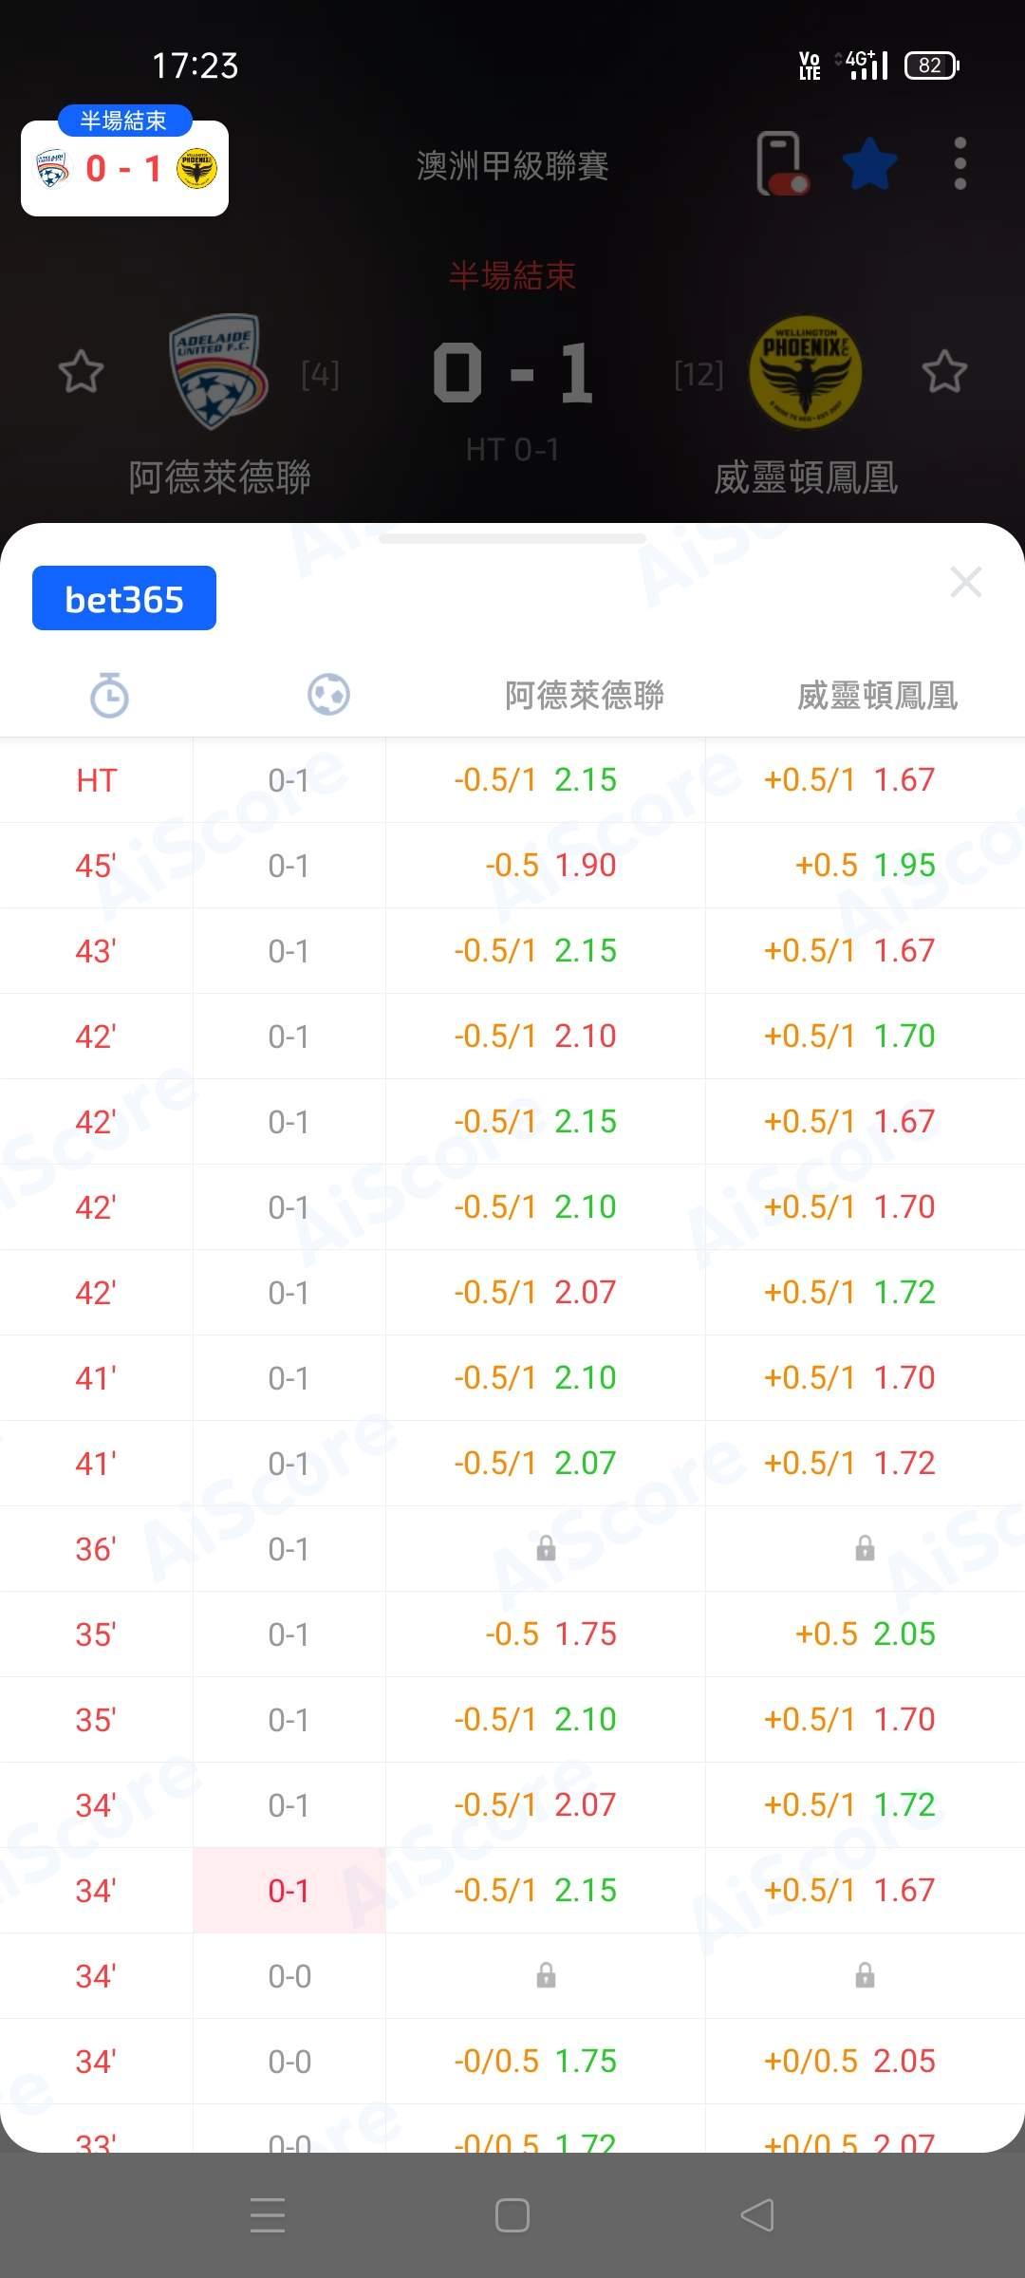The height and width of the screenshot is (2278, 1025).
Task: Toggle the phone notification icon
Action: (781, 164)
